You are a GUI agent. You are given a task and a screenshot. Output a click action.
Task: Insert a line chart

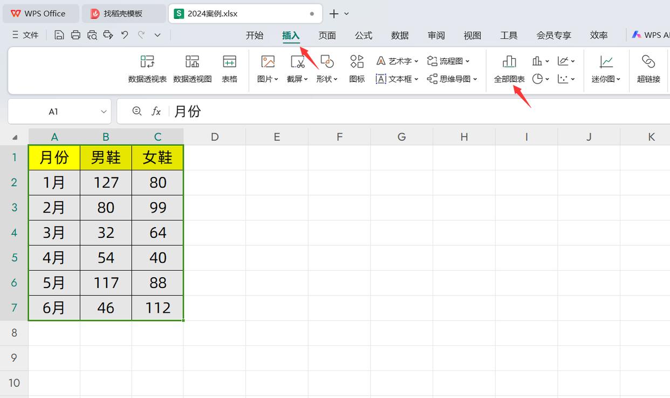pos(566,61)
